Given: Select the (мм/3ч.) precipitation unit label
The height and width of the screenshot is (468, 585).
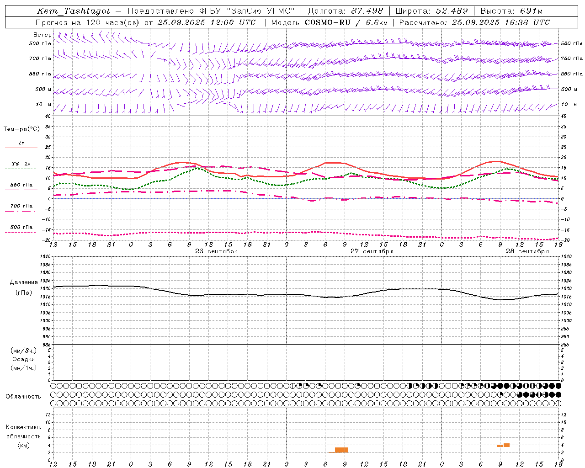Looking at the screenshot, I should click(24, 351).
